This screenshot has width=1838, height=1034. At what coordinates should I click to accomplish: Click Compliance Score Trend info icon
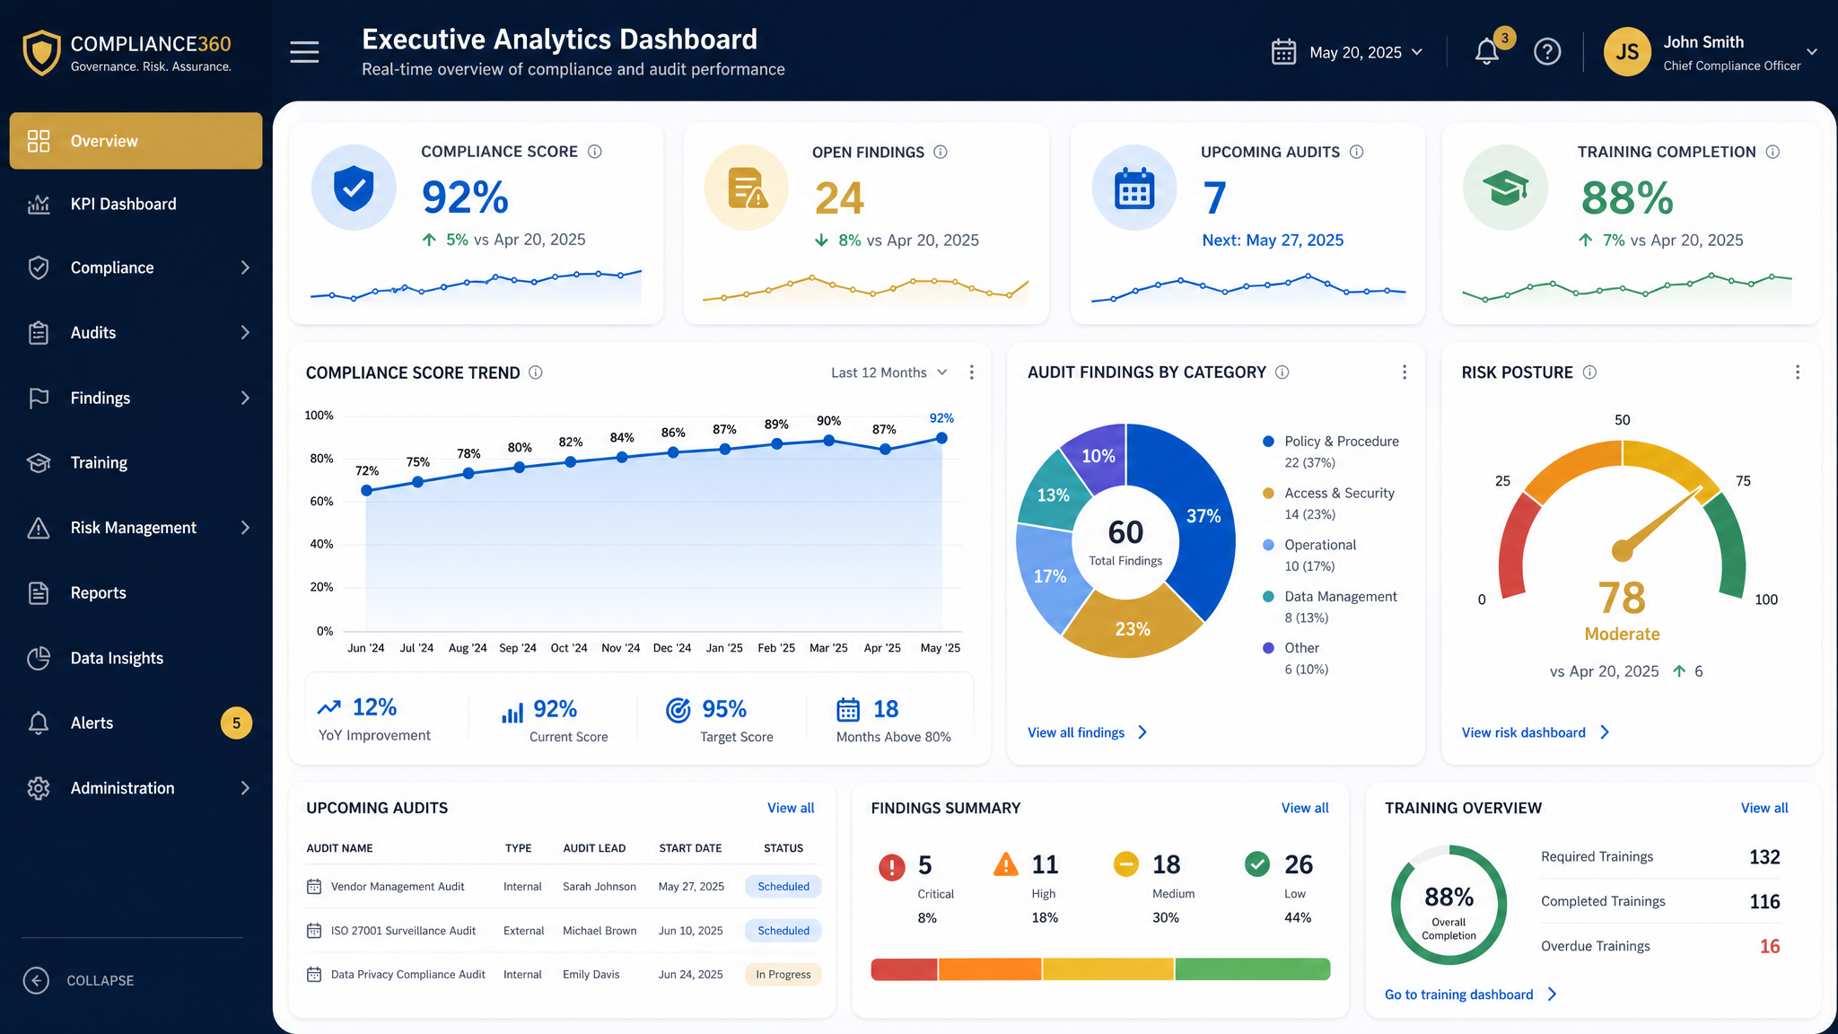536,372
